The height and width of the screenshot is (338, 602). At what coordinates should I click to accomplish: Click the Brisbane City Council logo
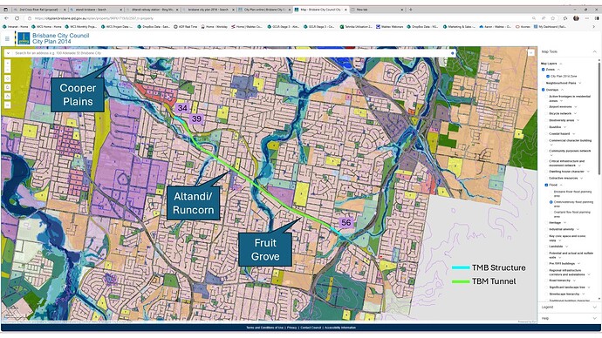24,38
